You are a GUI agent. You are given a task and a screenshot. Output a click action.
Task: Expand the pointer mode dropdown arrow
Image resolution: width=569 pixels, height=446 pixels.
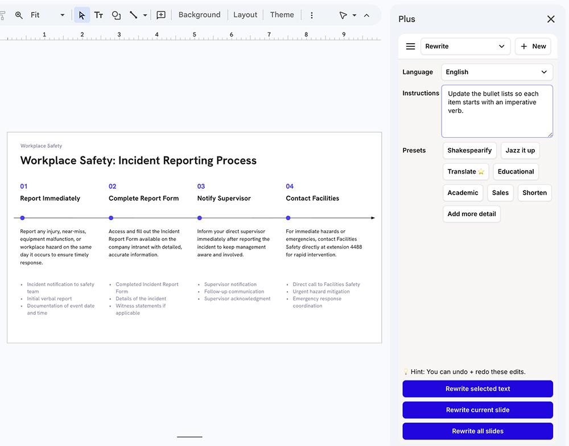(x=354, y=15)
